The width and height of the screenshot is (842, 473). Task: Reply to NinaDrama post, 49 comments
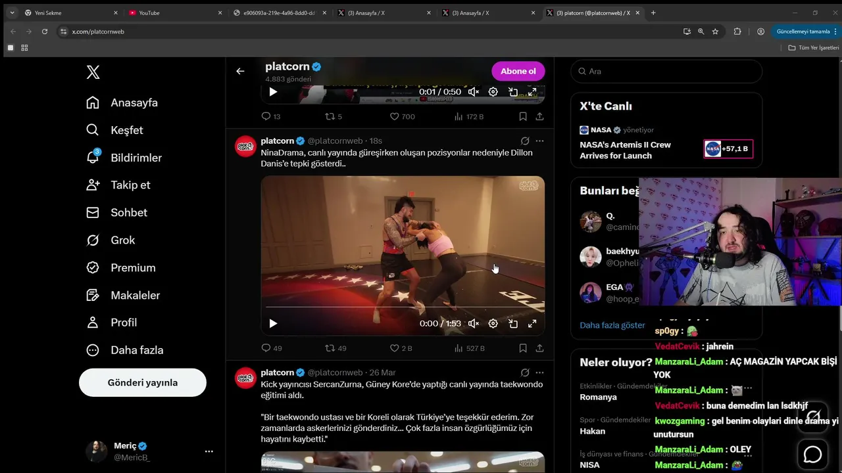coord(272,348)
